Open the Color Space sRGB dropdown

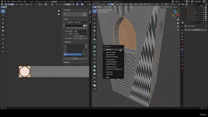tap(80, 31)
